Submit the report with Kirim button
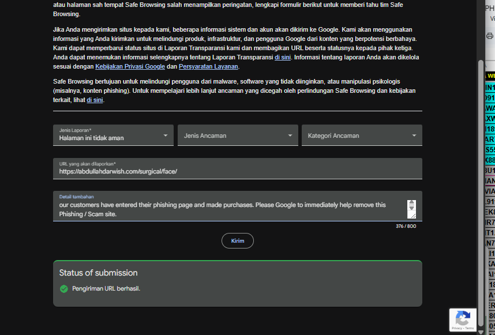Image resolution: width=495 pixels, height=335 pixels. (237, 240)
